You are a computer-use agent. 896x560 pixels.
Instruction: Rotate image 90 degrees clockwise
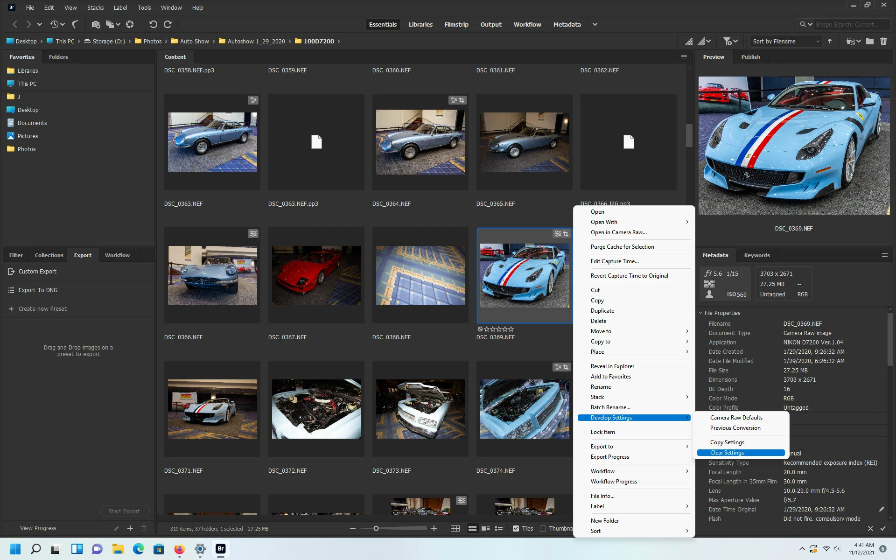tap(168, 24)
